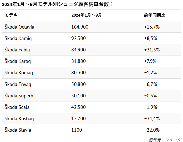Select the Škoda Enyaq model cell
183x142 pixels.
coord(18,84)
